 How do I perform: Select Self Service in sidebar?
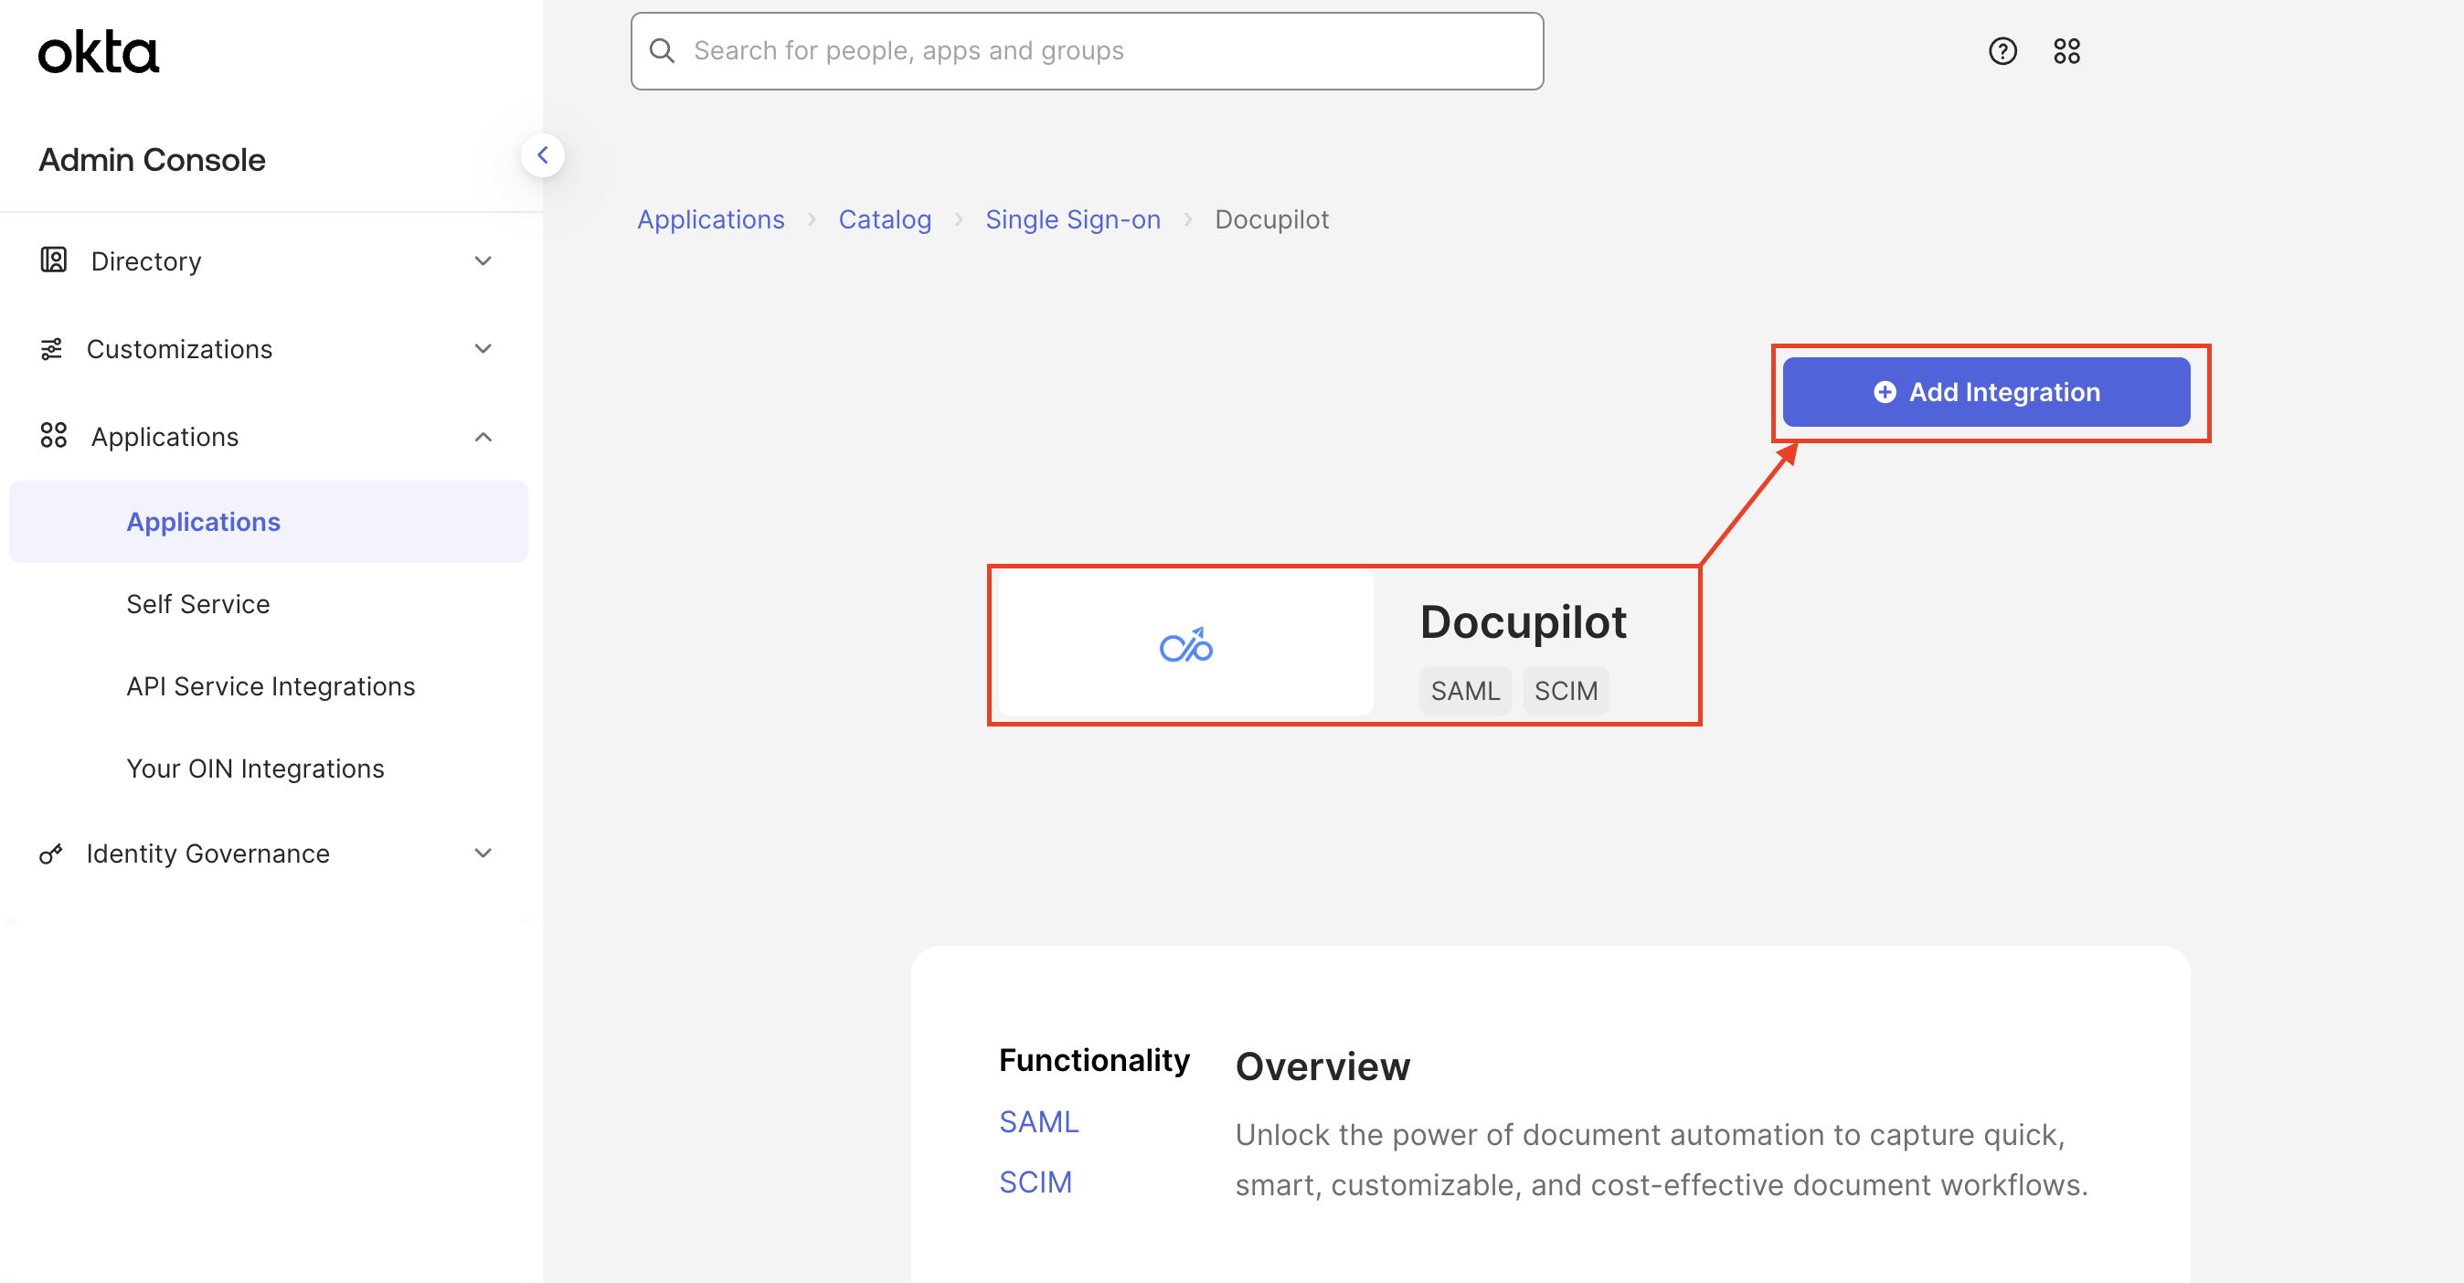point(198,604)
